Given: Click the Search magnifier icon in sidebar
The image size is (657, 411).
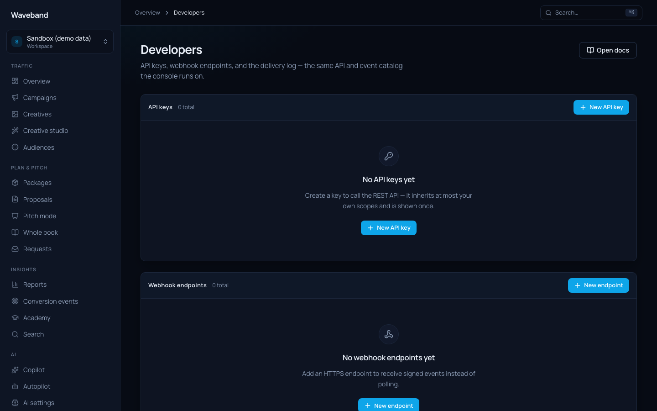Looking at the screenshot, I should [15, 334].
